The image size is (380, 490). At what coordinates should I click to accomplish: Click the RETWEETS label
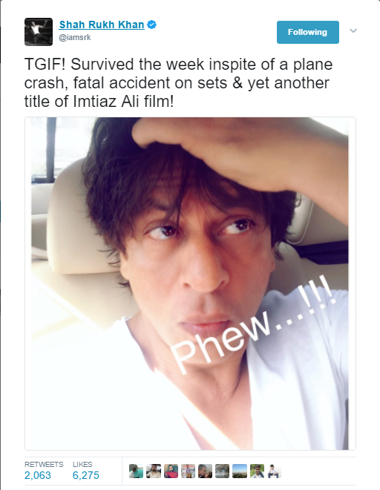(x=44, y=464)
